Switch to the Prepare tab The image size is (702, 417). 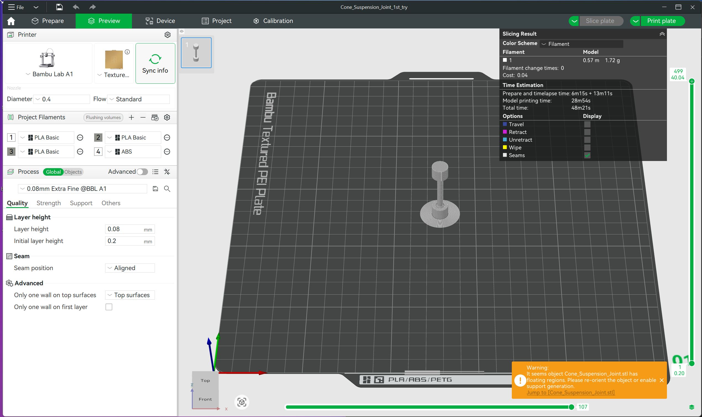click(x=48, y=21)
